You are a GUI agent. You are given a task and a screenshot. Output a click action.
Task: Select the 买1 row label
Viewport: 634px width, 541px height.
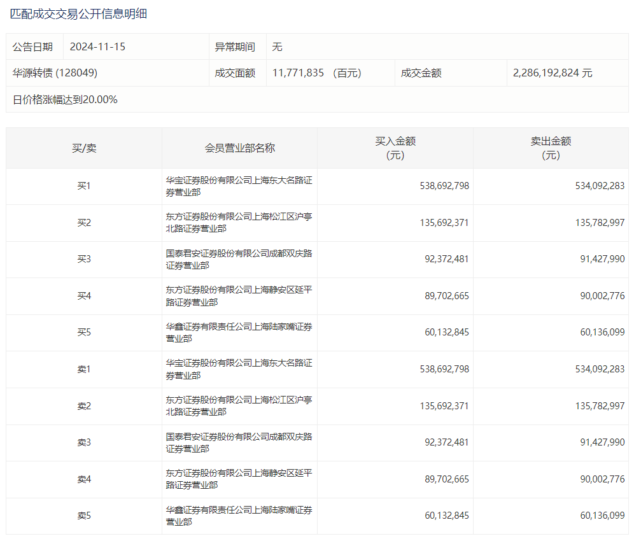(x=84, y=186)
